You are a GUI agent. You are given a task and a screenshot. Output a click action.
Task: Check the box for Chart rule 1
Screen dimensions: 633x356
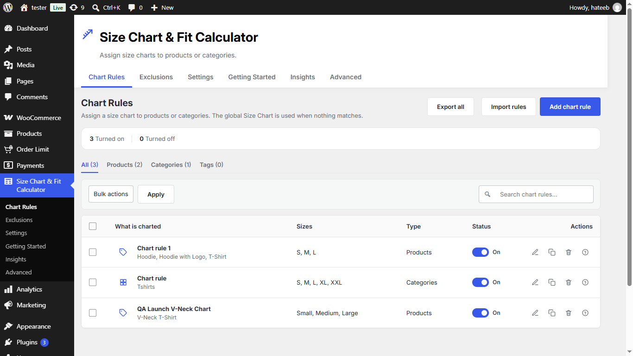coord(93,252)
